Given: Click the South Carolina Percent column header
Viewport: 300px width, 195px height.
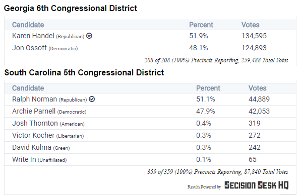Looking at the screenshot, I should pyautogui.click(x=208, y=88).
